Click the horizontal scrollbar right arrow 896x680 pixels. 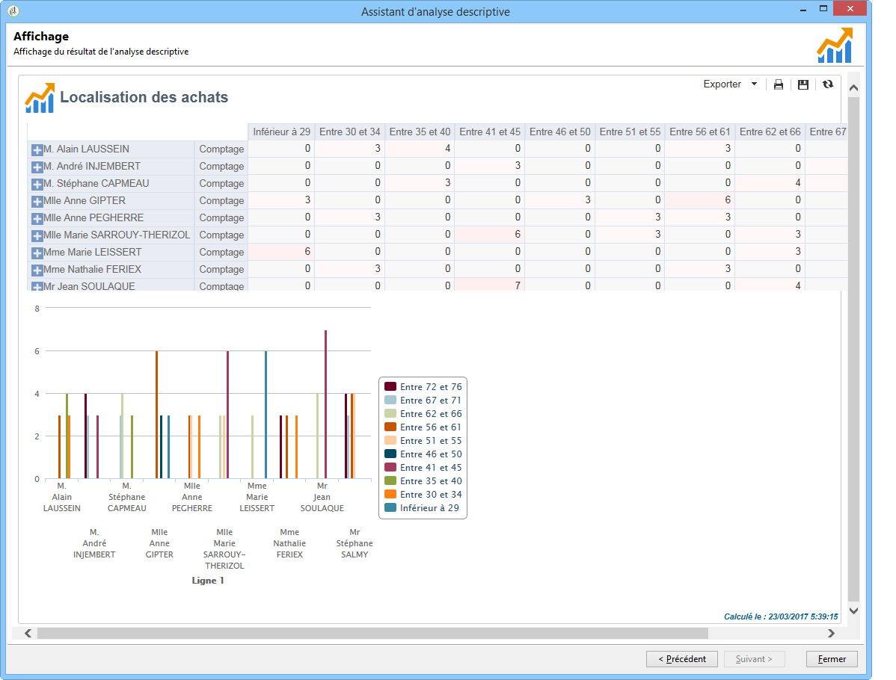point(831,633)
